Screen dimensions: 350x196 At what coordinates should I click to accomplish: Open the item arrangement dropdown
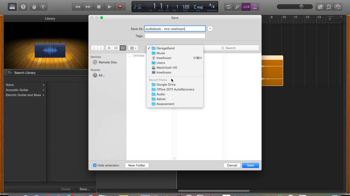click(133, 48)
